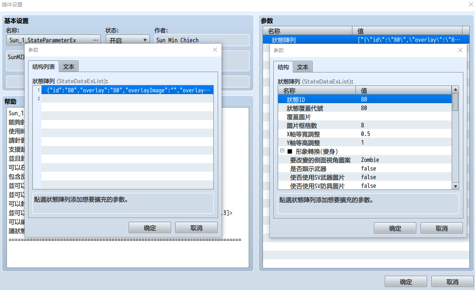Select the 覆蓋圖片 row
The width and height of the screenshot is (475, 290).
coord(365,117)
